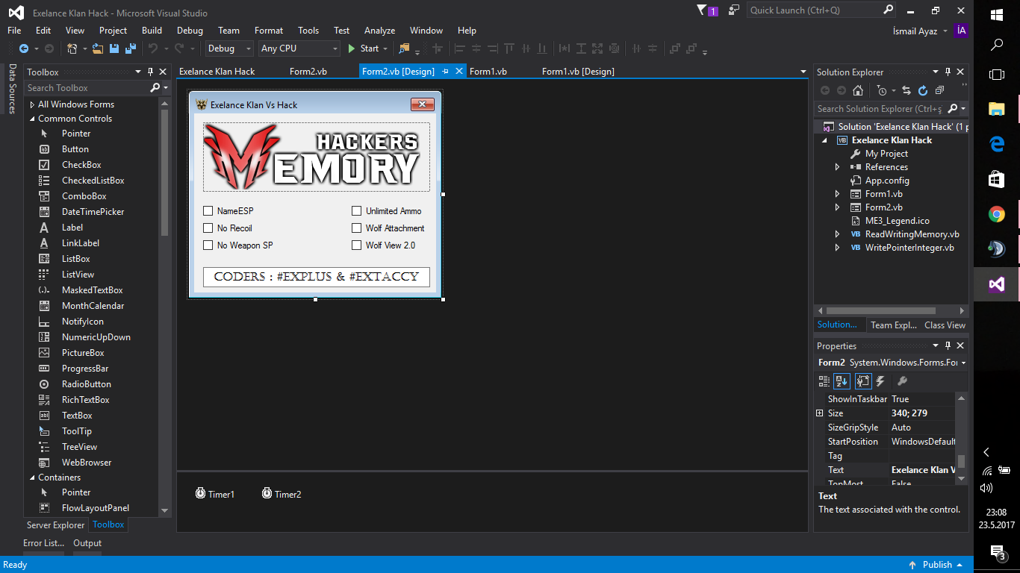Click the Save All toolbar icon

tap(131, 48)
